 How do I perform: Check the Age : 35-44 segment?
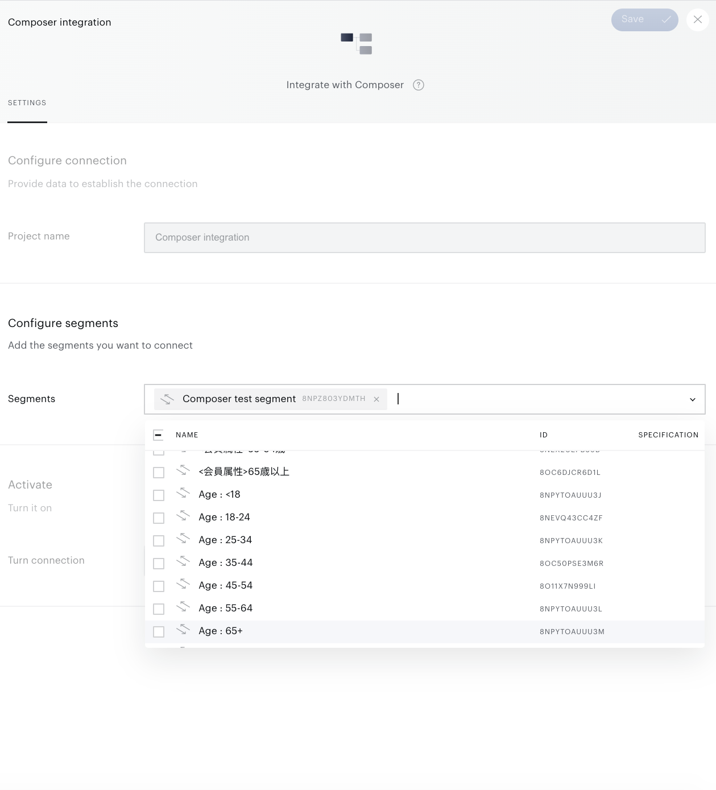[159, 564]
